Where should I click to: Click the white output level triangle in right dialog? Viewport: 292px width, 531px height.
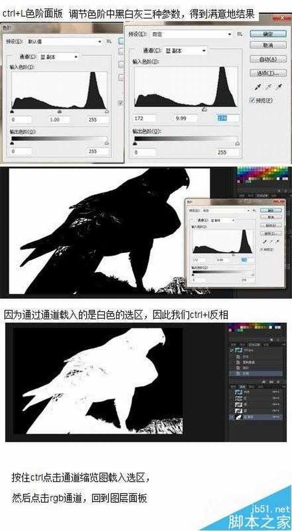click(x=237, y=144)
